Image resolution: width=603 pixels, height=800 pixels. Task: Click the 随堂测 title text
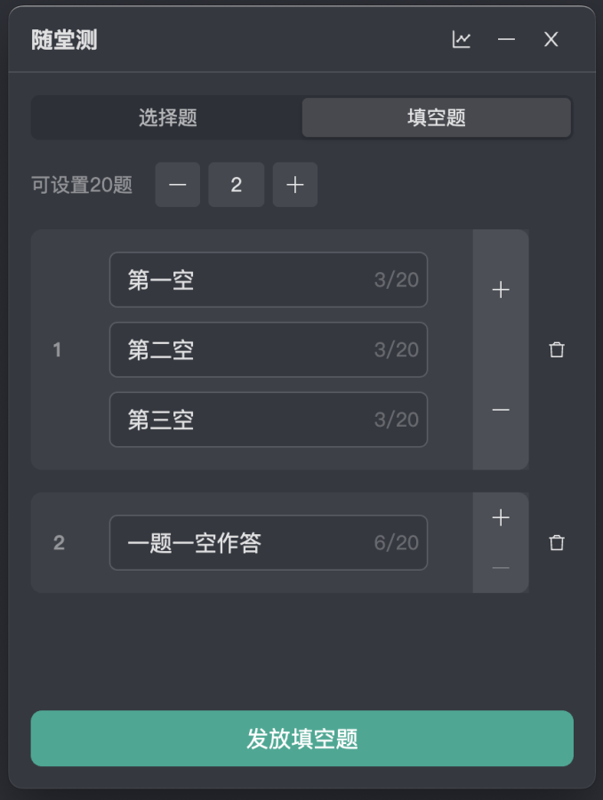pyautogui.click(x=64, y=40)
